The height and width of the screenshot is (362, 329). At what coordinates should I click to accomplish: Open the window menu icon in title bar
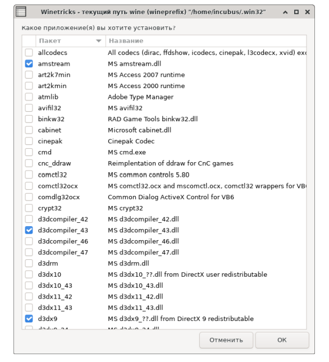pyautogui.click(x=21, y=12)
